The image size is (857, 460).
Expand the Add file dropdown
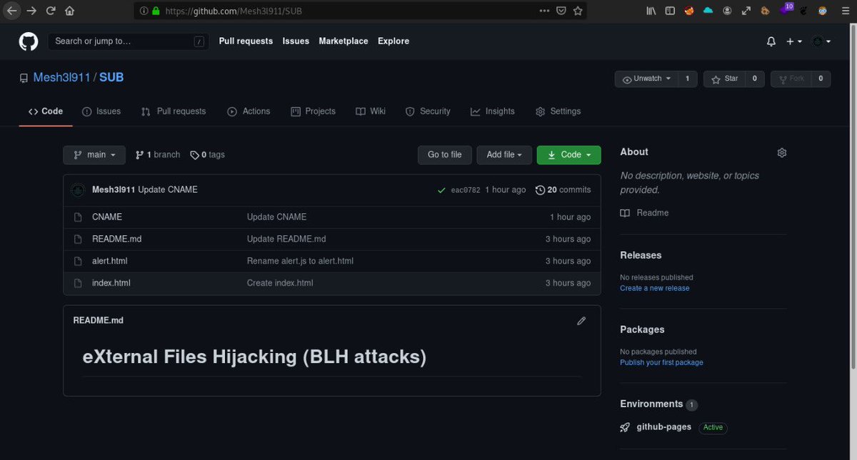504,155
